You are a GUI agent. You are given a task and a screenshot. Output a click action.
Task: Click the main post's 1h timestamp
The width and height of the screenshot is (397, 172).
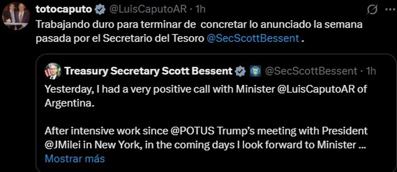(x=200, y=10)
